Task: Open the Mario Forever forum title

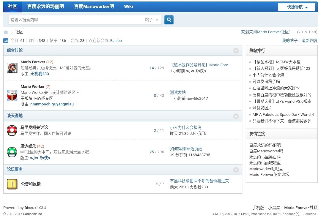Action: pyautogui.click(x=33, y=62)
